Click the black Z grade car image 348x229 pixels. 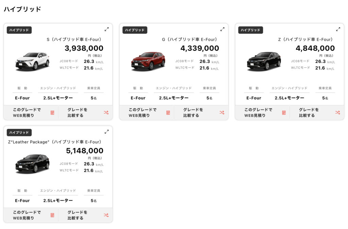pos(264,61)
